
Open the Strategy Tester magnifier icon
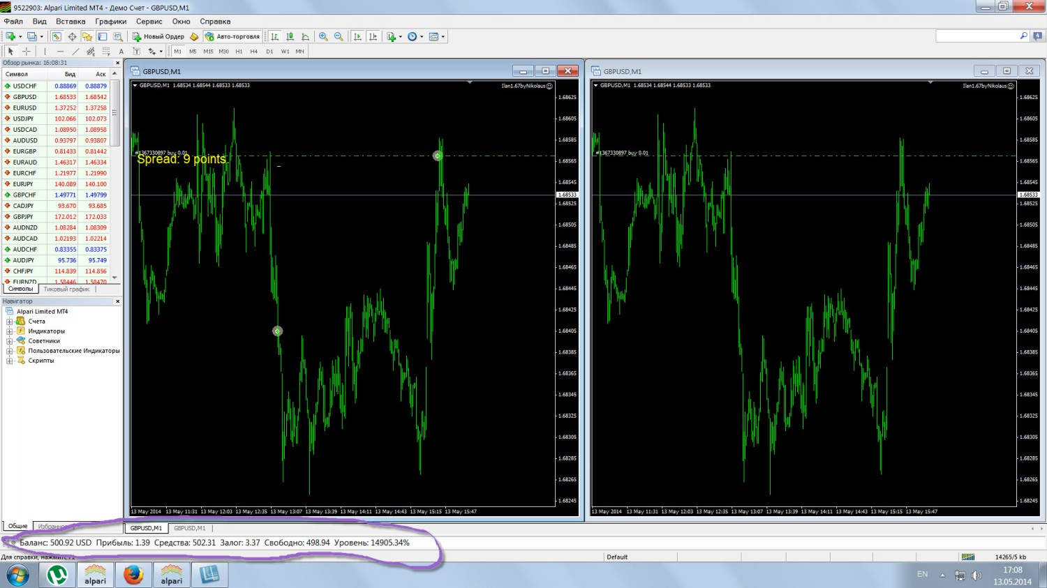point(118,36)
